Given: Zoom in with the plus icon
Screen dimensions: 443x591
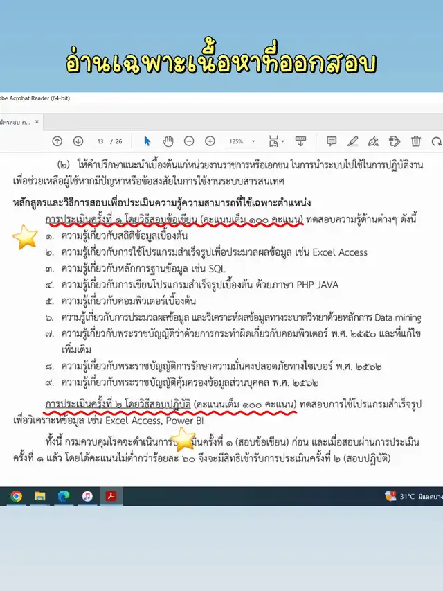Looking at the screenshot, I should pos(210,141).
